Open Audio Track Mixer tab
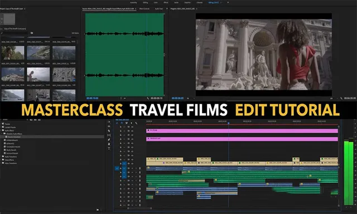The height and width of the screenshot is (214, 357). click(159, 9)
